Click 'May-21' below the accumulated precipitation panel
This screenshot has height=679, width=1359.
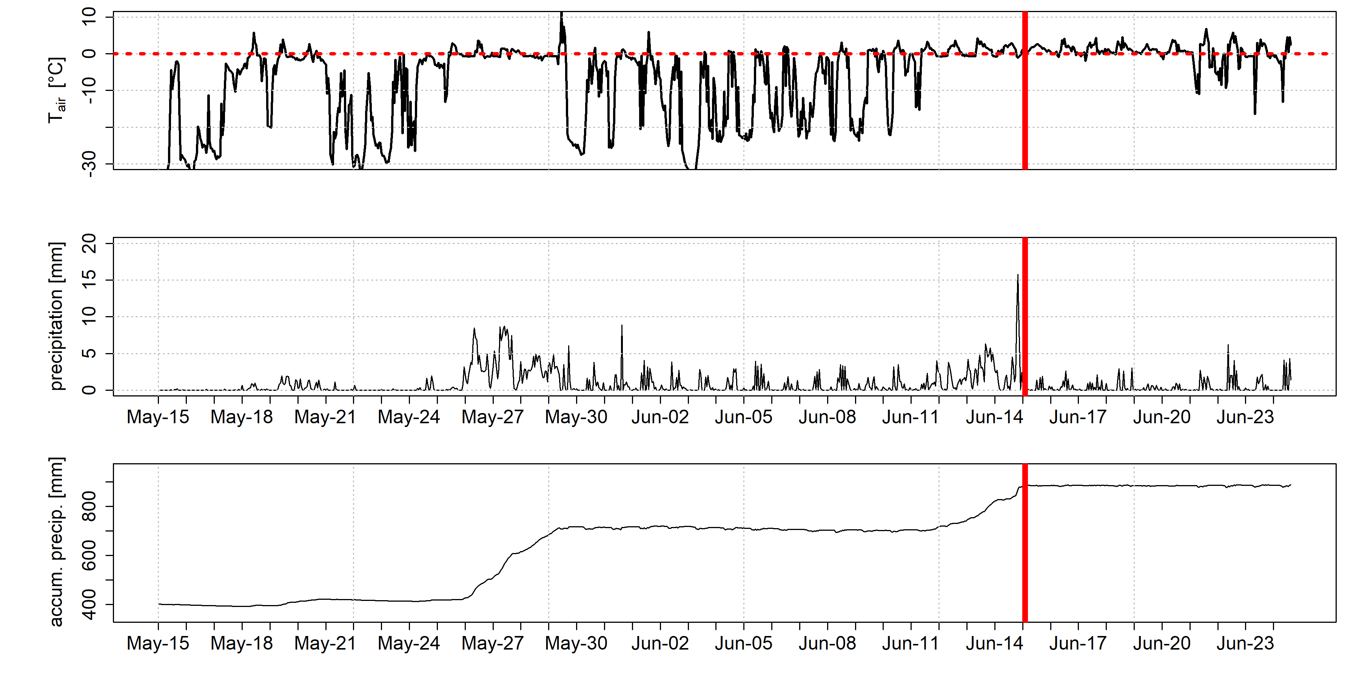click(325, 643)
